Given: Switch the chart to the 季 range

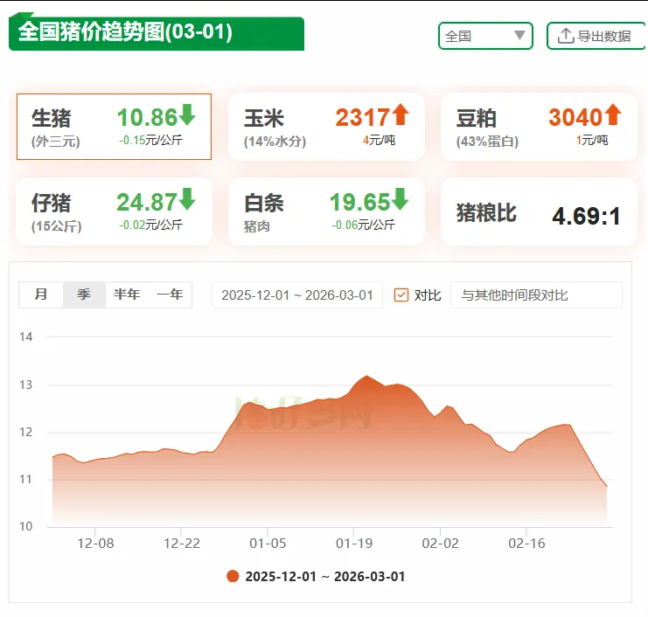Looking at the screenshot, I should [84, 295].
